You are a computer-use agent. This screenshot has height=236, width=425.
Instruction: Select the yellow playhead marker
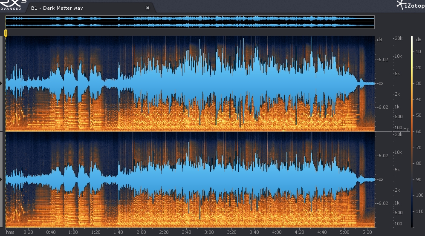[x=6, y=33]
